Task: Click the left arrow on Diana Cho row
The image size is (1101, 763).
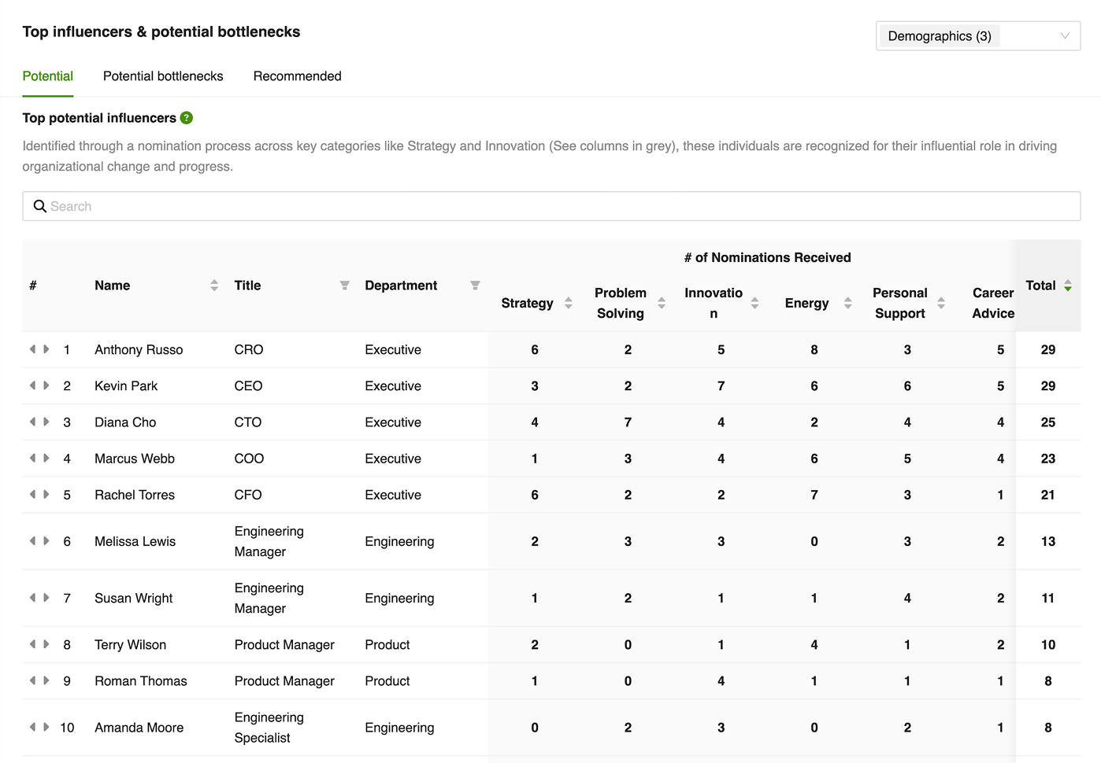Action: tap(32, 422)
